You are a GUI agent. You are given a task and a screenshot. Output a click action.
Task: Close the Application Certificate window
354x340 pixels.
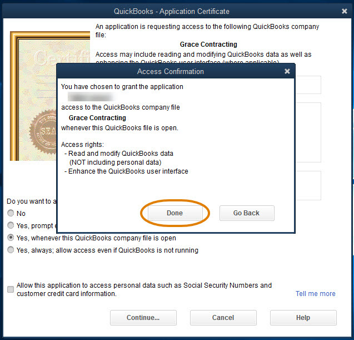(344, 11)
